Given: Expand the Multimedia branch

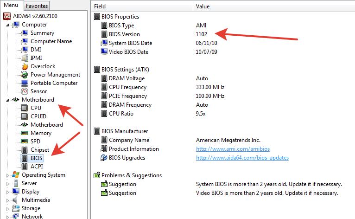Looking at the screenshot, I should click(7, 200).
